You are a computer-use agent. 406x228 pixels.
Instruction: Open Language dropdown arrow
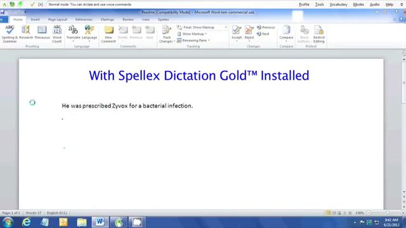pos(89,41)
